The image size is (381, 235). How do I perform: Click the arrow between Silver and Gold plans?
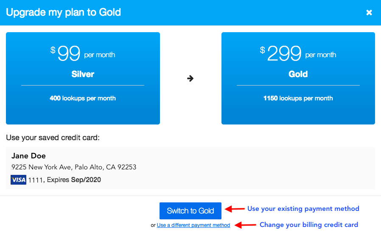(190, 78)
